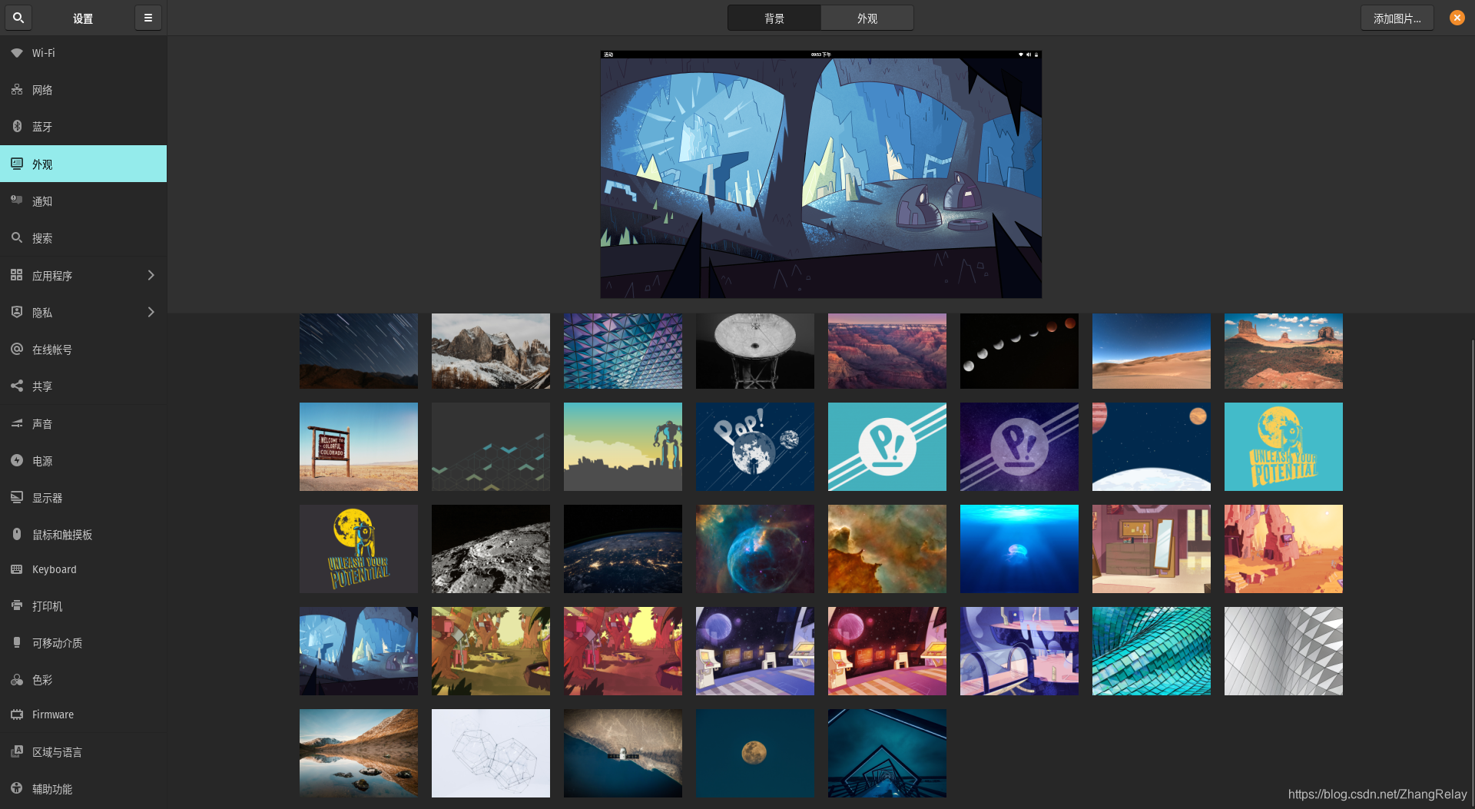This screenshot has width=1475, height=809.
Task: Click the Wi-Fi icon in the sidebar
Action: (x=17, y=53)
